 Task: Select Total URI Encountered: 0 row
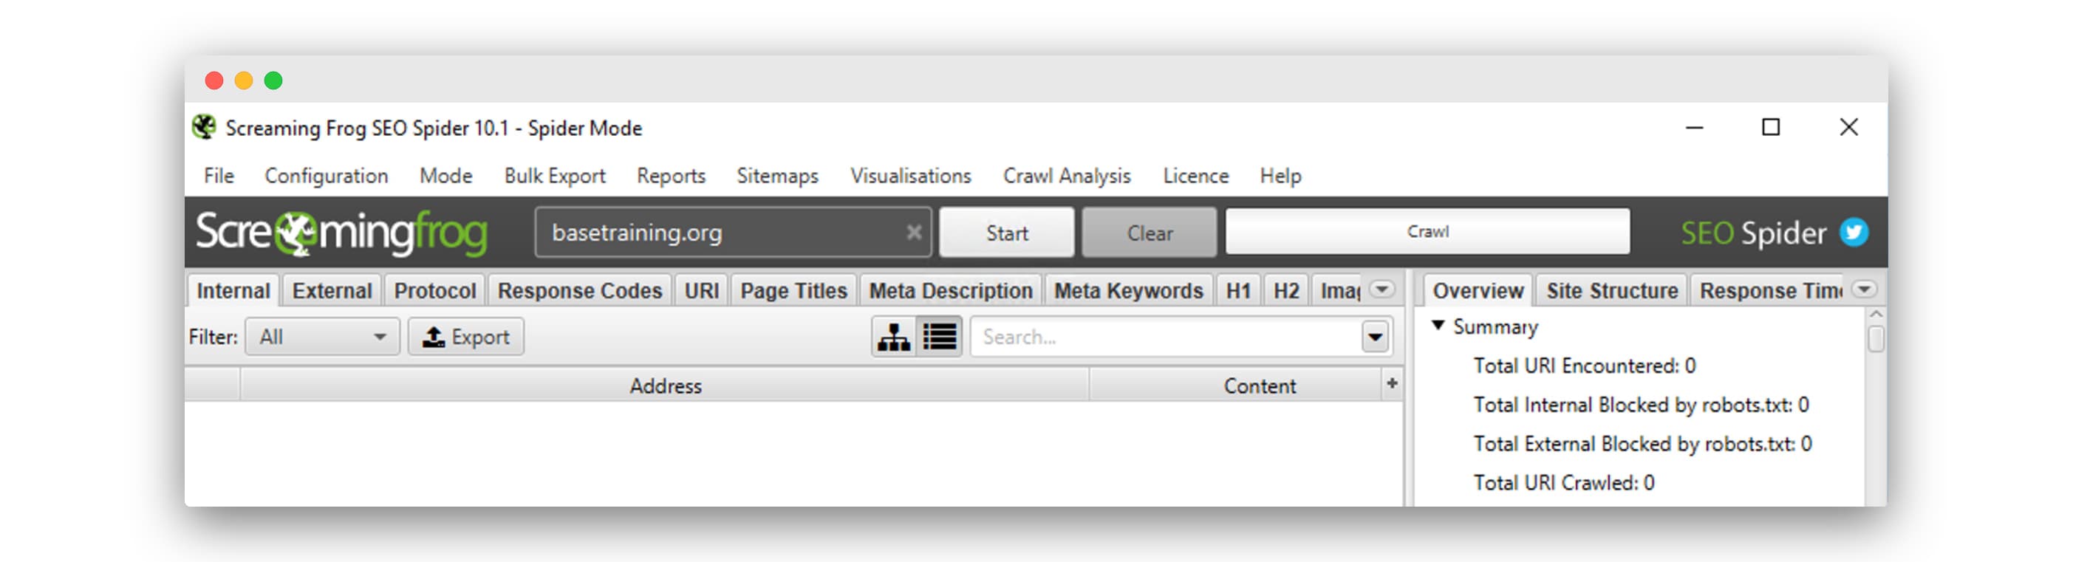coord(1585,366)
